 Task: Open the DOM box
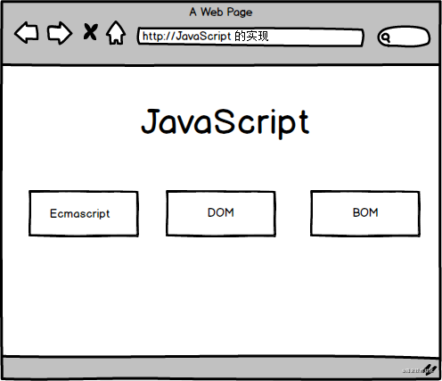tap(221, 213)
